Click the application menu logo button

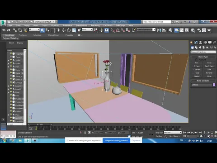[x=3, y=23]
